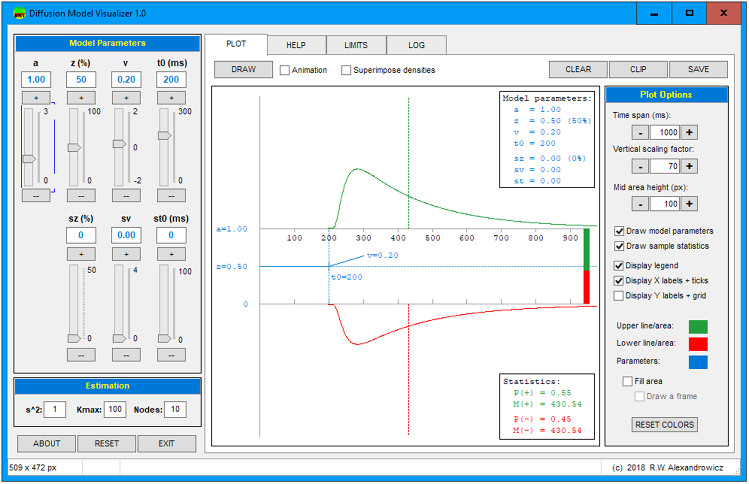Click the SAVE plot button

(x=698, y=69)
